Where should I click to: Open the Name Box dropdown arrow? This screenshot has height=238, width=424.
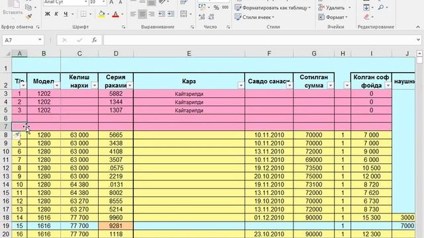click(40, 40)
